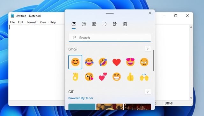Image resolution: width=204 pixels, height=116 pixels.
Task: Open the teal GIF thumbnail
Action: pos(82,107)
